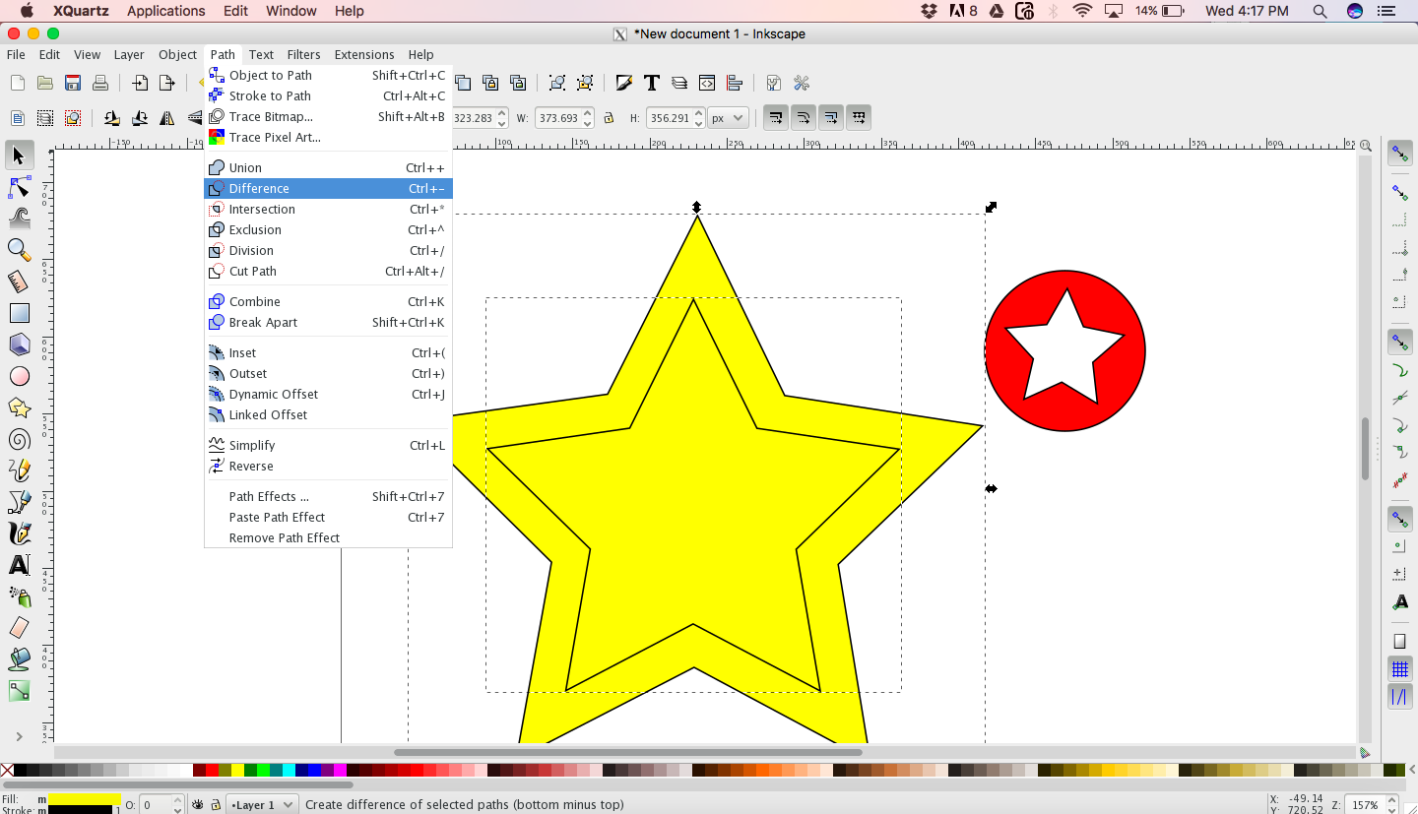Open the px units dropdown
This screenshot has height=814, width=1418.
[728, 118]
